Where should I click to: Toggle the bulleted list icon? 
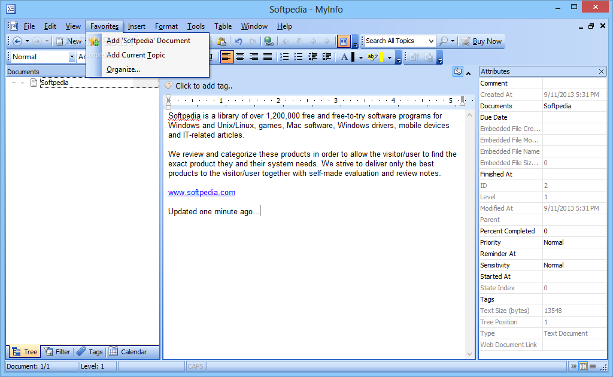coord(298,57)
